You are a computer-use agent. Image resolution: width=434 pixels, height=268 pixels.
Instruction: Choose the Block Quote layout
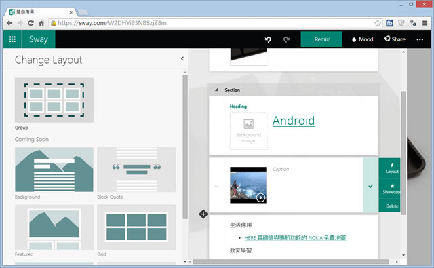tap(136, 170)
